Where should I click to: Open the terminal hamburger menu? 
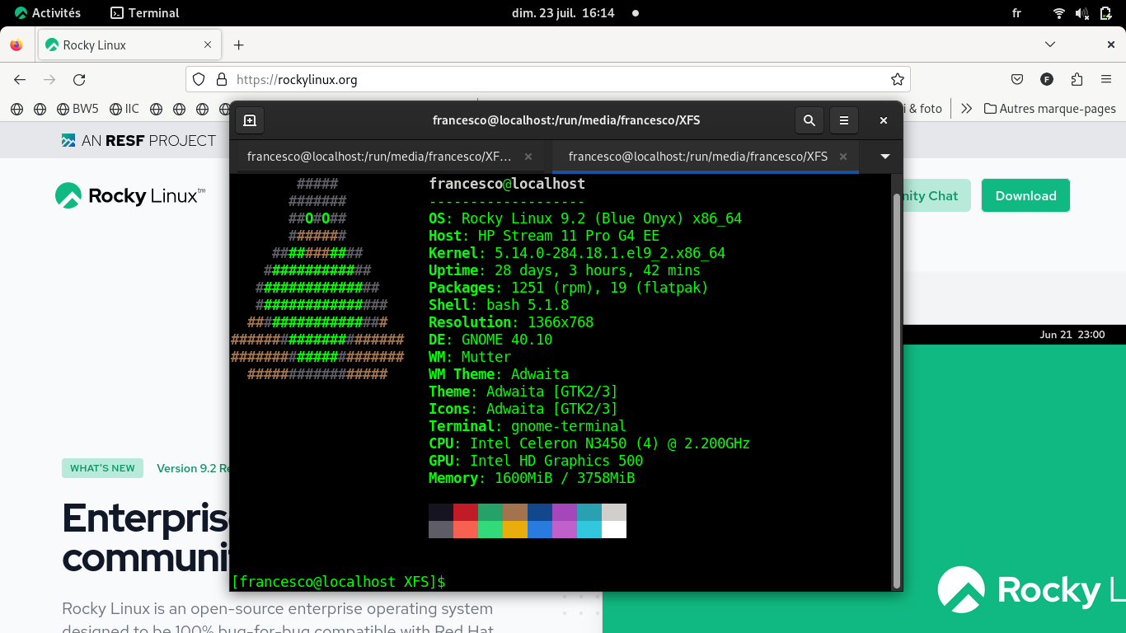tap(844, 120)
